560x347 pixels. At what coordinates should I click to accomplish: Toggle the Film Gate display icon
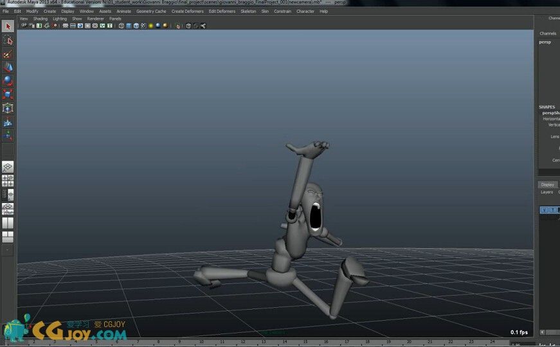pos(73,26)
